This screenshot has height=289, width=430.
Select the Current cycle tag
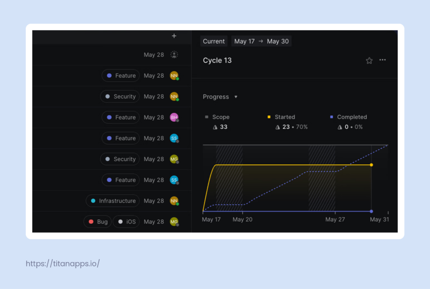pyautogui.click(x=214, y=42)
